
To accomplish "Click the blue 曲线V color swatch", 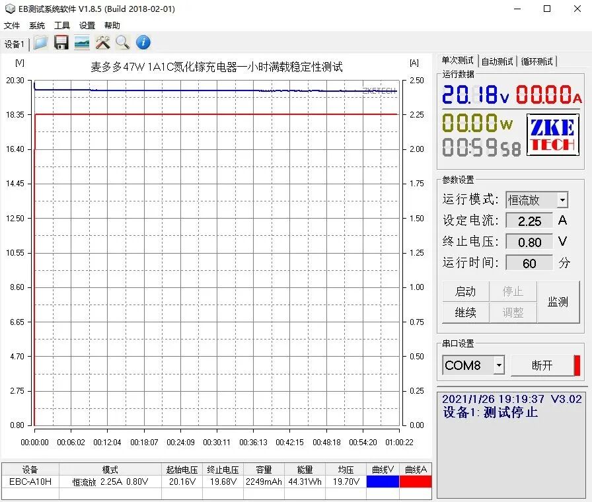I will (383, 482).
